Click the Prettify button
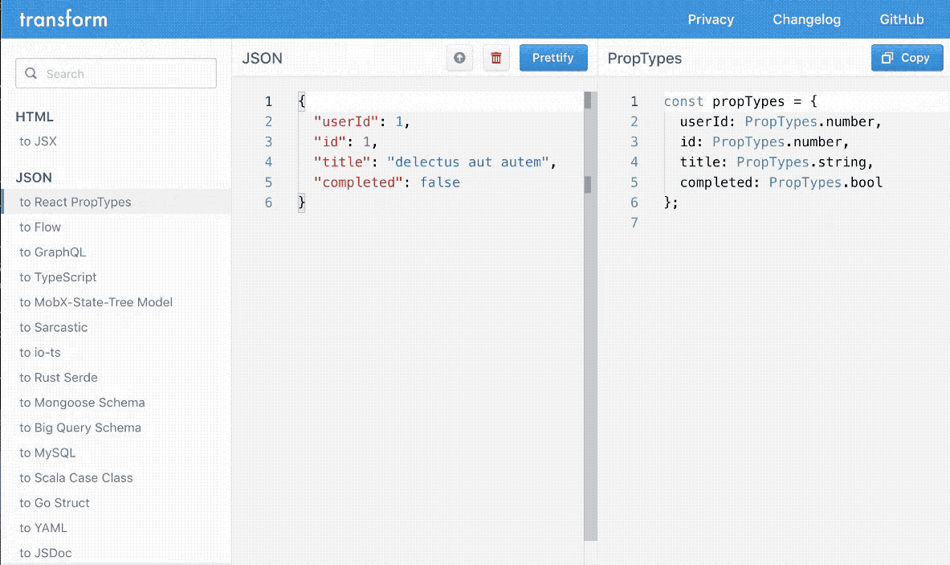This screenshot has height=565, width=950. [x=553, y=57]
